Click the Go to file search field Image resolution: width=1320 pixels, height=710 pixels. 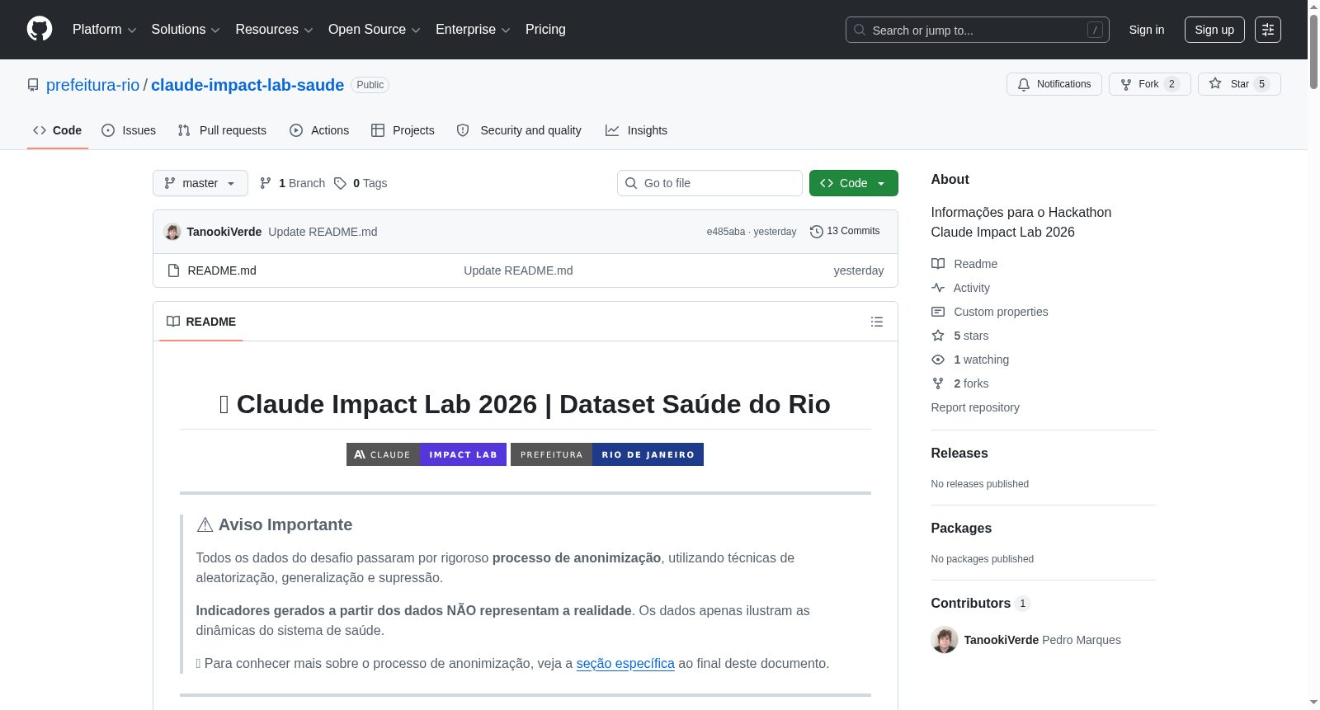click(709, 183)
